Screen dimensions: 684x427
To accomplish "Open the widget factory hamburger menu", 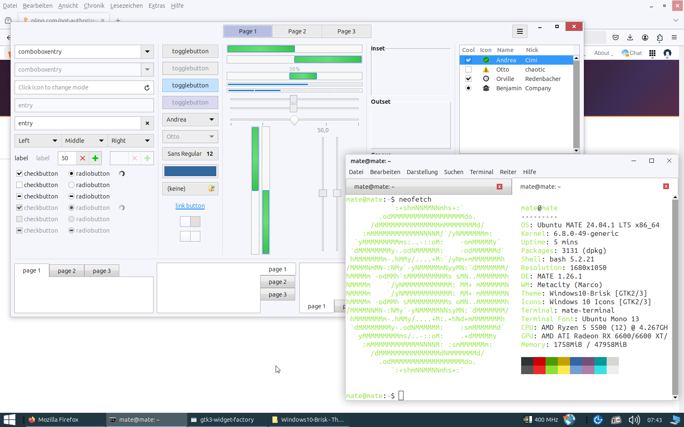I will [520, 31].
